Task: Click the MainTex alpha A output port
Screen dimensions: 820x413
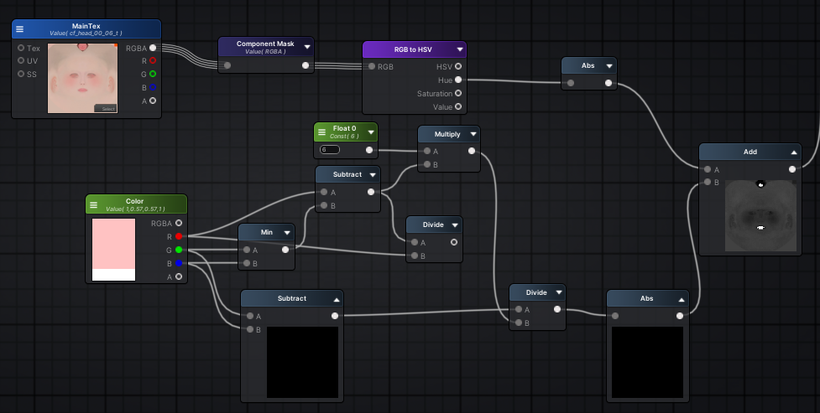Action: pyautogui.click(x=153, y=101)
